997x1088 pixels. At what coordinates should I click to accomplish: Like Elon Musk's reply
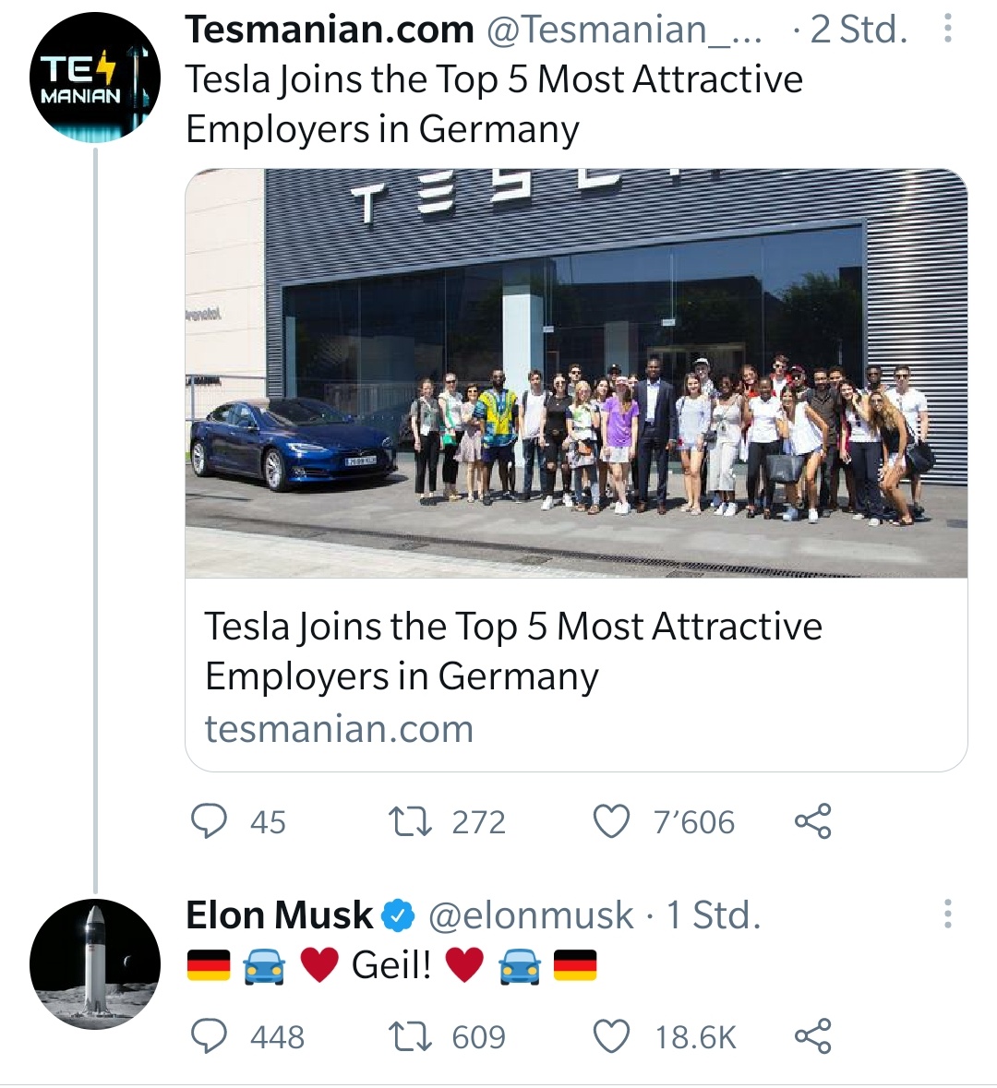[x=611, y=1036]
